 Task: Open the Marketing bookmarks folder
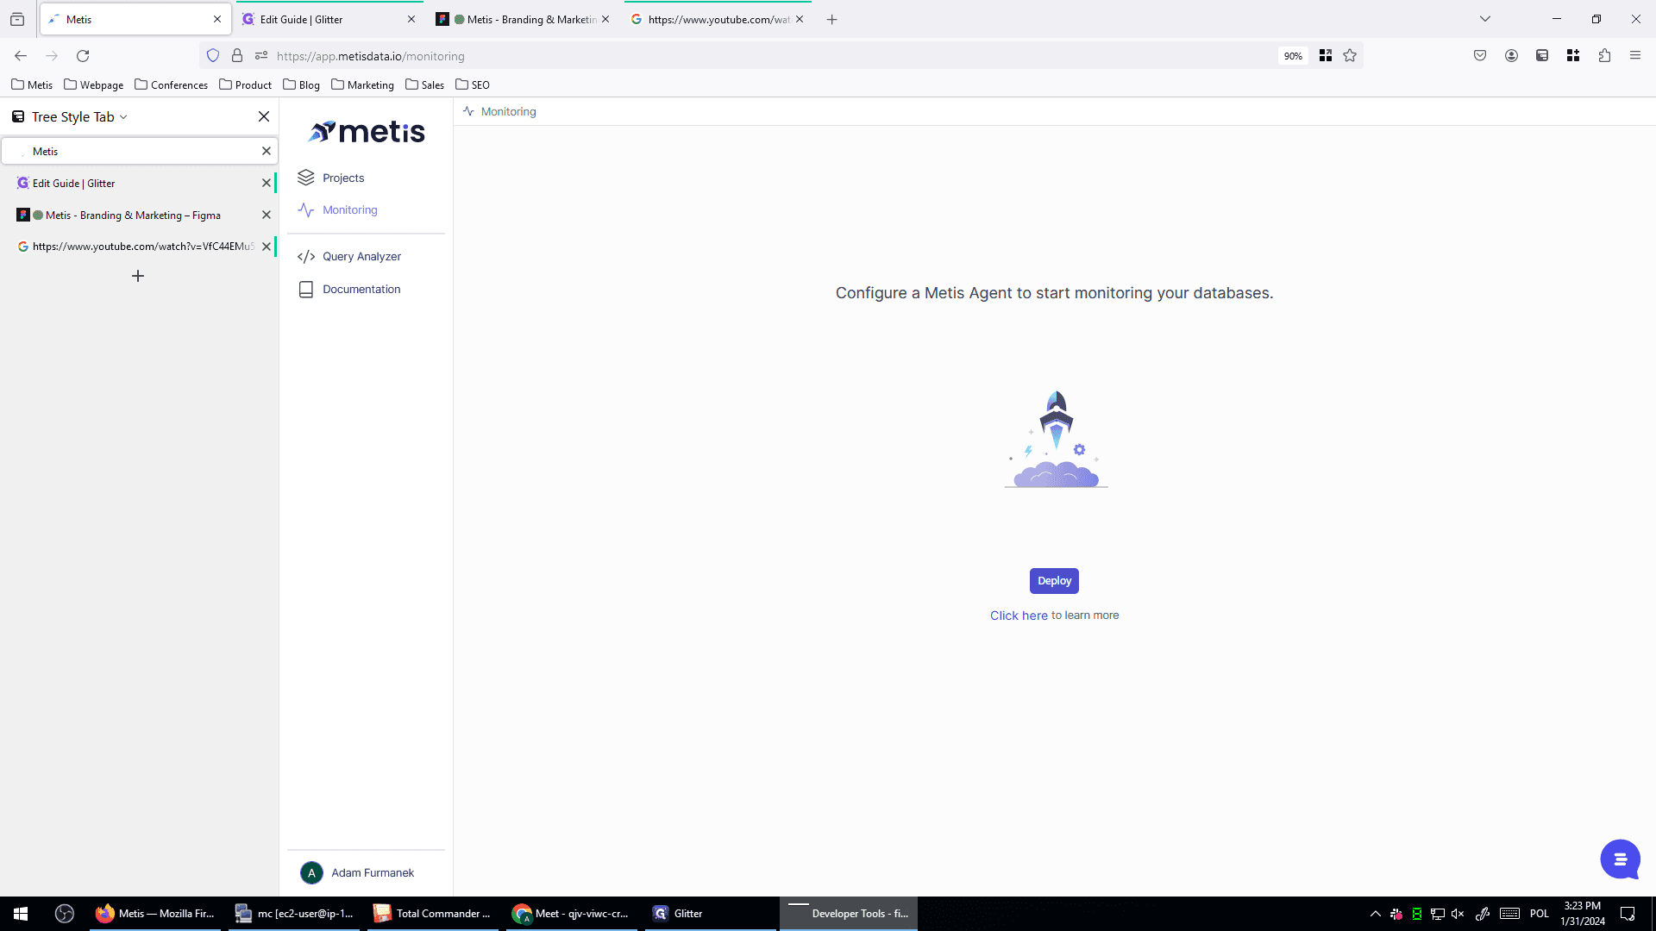(x=362, y=84)
